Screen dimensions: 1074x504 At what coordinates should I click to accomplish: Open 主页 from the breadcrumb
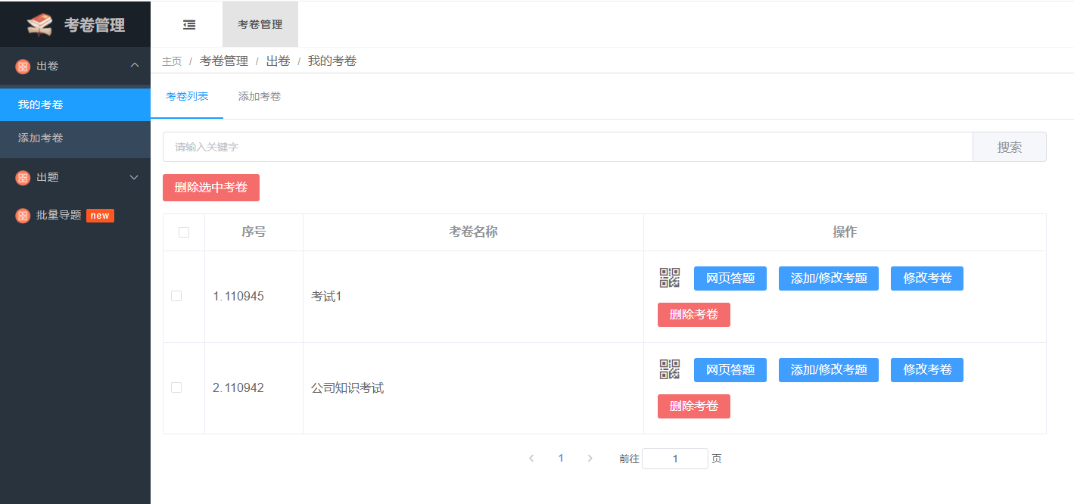[x=172, y=61]
